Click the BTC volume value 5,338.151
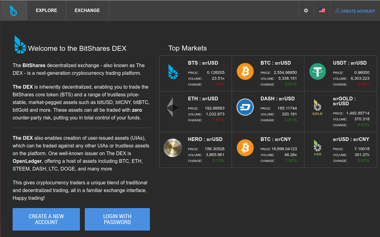This screenshot has width=380, height=237. pos(287,78)
